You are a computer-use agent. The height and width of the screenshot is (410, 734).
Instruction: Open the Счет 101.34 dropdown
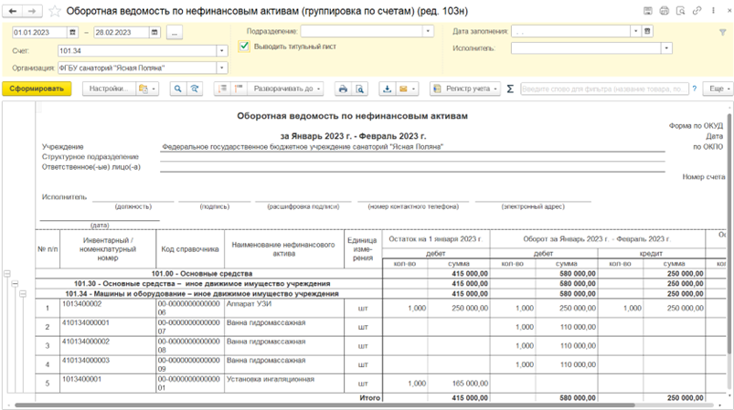coord(222,50)
